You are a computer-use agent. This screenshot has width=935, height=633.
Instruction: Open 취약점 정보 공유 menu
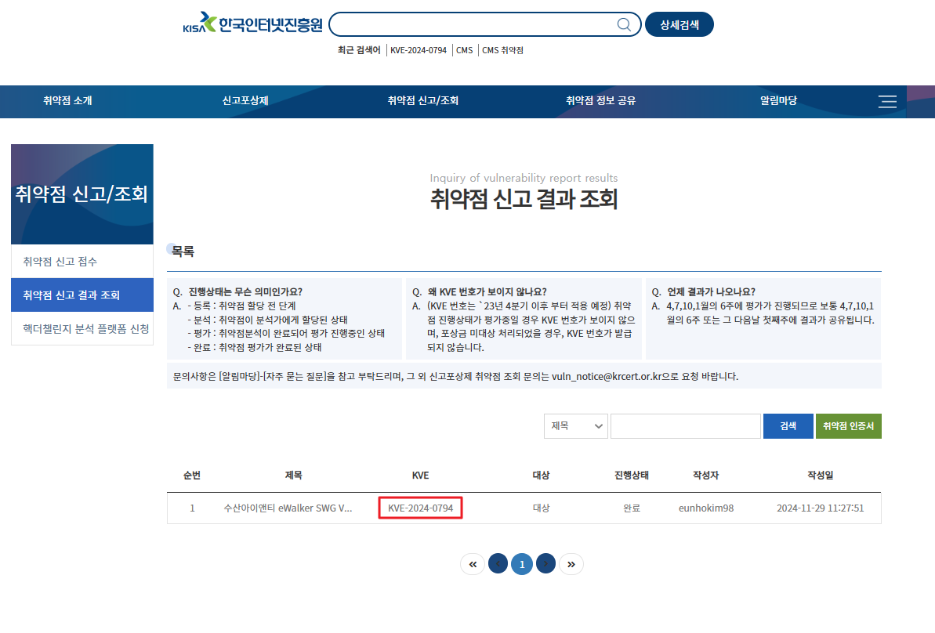coord(600,101)
